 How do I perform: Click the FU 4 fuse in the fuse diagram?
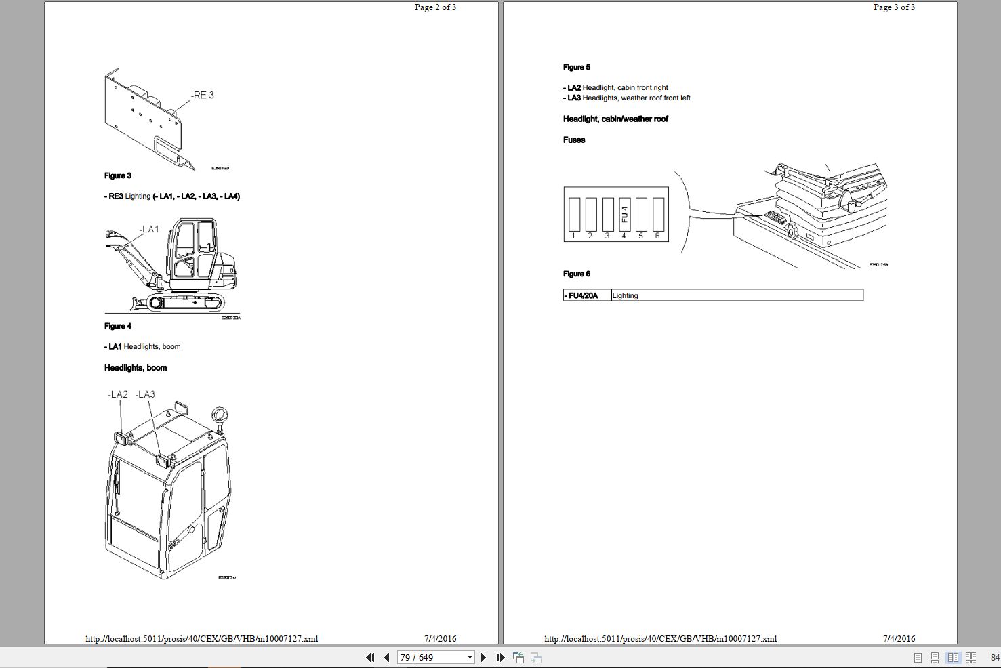(x=624, y=214)
